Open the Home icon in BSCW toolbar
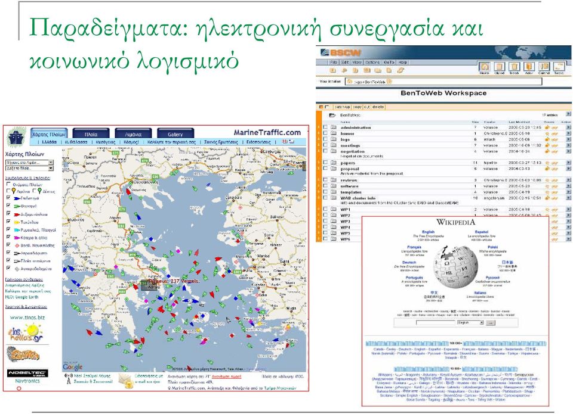The image size is (573, 414). [484, 67]
